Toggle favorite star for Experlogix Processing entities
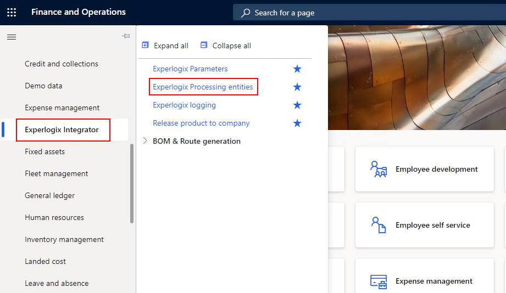The width and height of the screenshot is (506, 293). (x=297, y=87)
